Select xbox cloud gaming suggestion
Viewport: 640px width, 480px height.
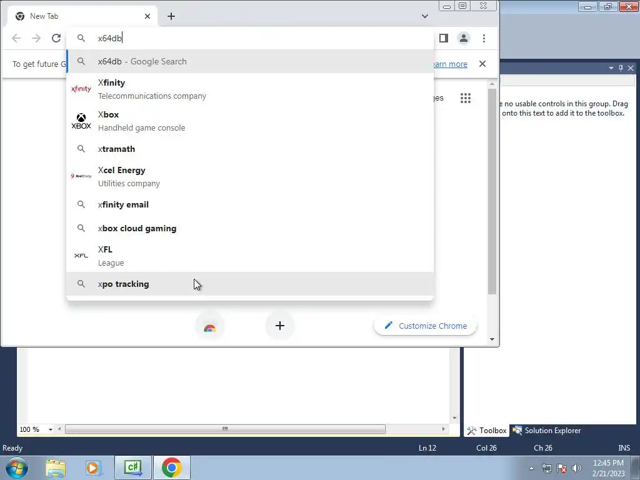[x=250, y=228]
